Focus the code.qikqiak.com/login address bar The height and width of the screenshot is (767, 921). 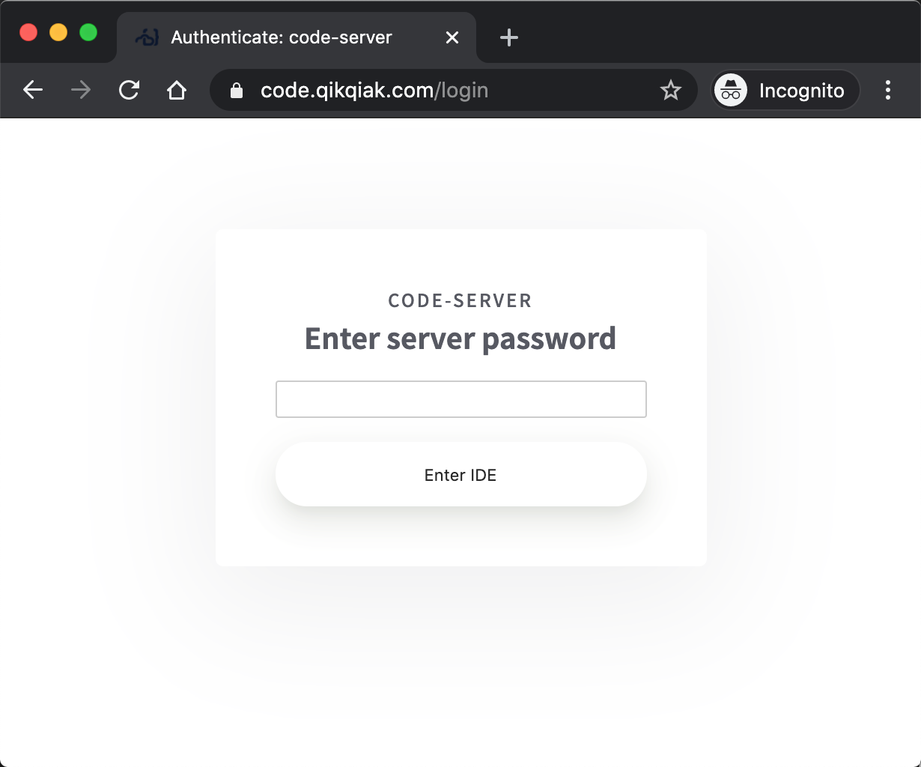[454, 91]
